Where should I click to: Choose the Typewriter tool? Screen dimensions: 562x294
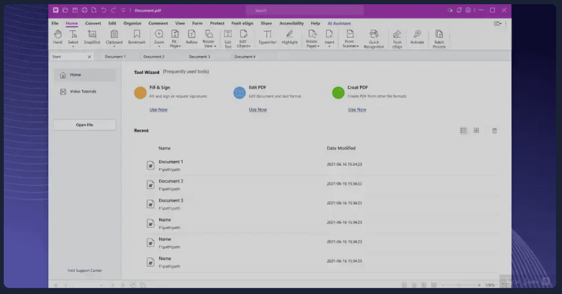click(267, 37)
